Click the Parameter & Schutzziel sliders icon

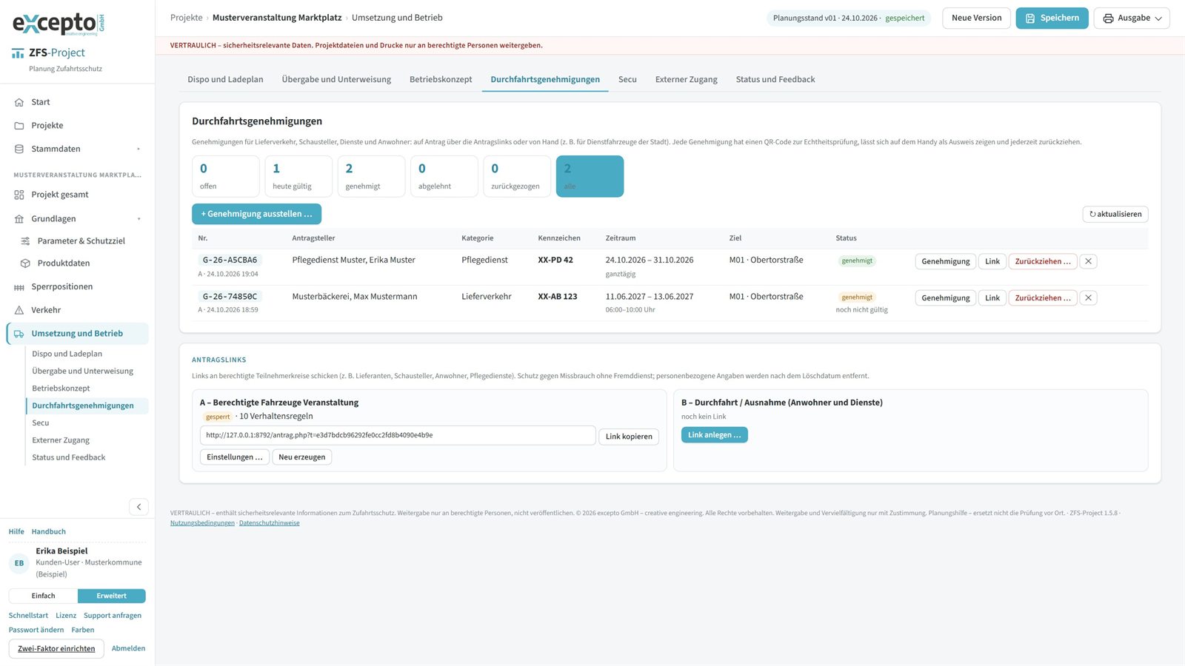tap(25, 241)
